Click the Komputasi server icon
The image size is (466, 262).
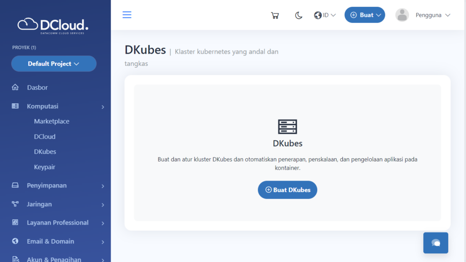[15, 106]
